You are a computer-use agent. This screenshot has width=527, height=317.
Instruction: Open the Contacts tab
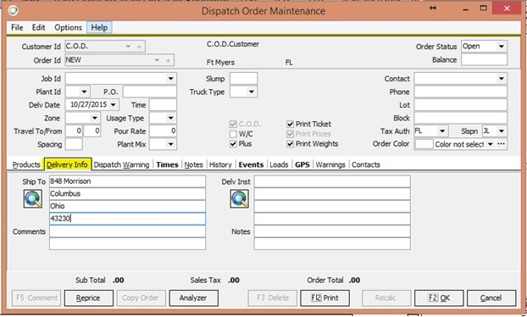click(366, 164)
